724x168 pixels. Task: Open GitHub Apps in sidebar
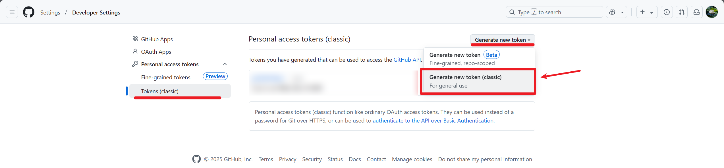pos(157,39)
